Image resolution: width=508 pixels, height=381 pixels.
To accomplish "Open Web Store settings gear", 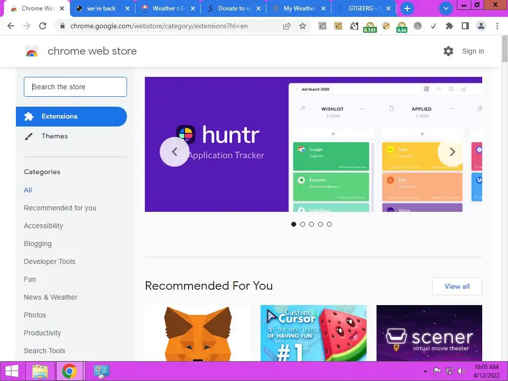I will (x=448, y=51).
